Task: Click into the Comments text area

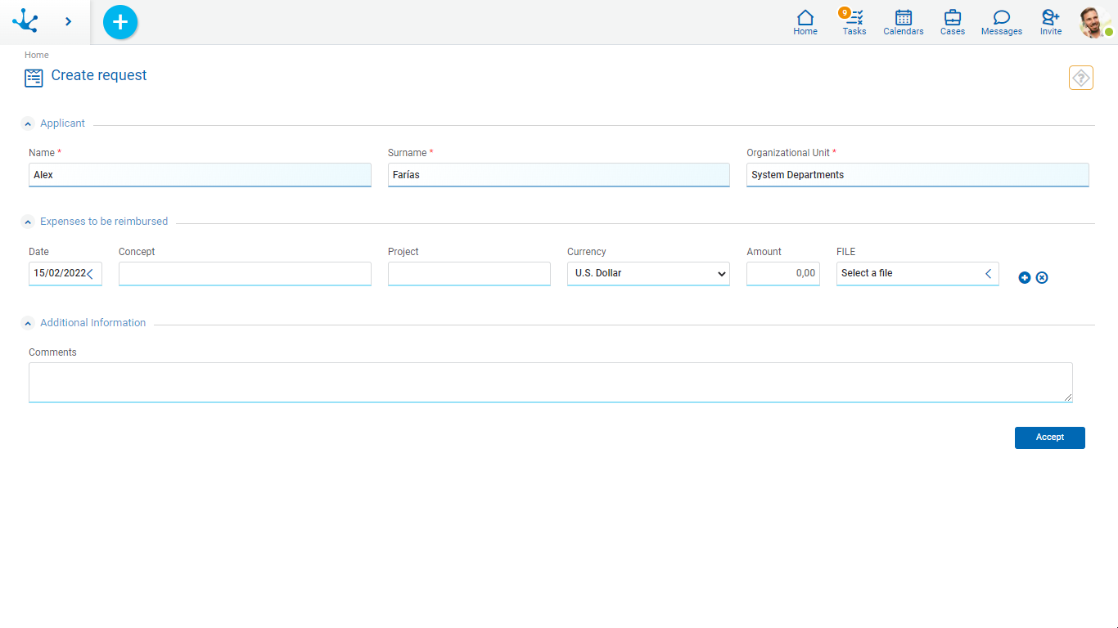Action: pos(550,382)
